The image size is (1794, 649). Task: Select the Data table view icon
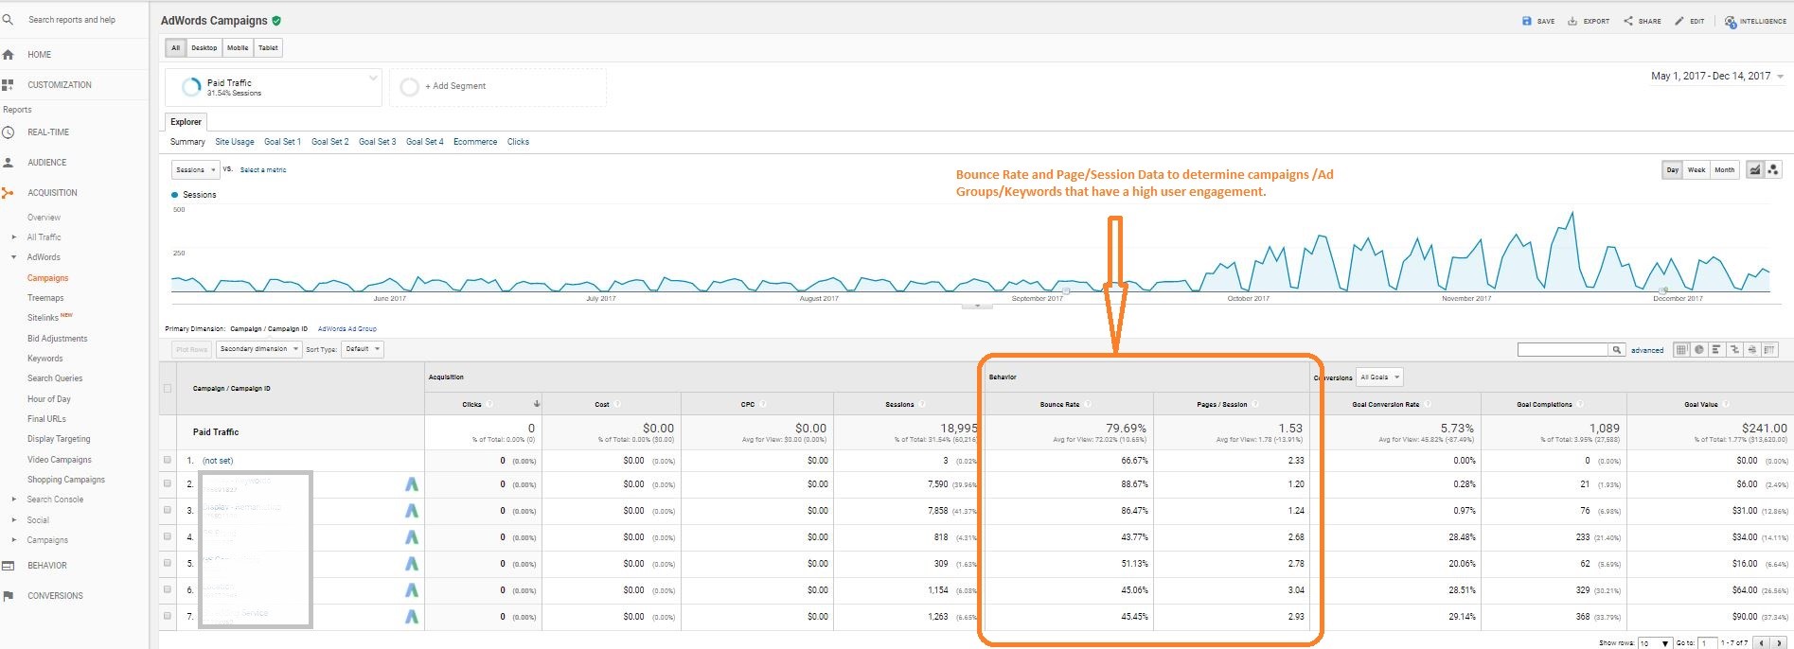(x=1681, y=350)
